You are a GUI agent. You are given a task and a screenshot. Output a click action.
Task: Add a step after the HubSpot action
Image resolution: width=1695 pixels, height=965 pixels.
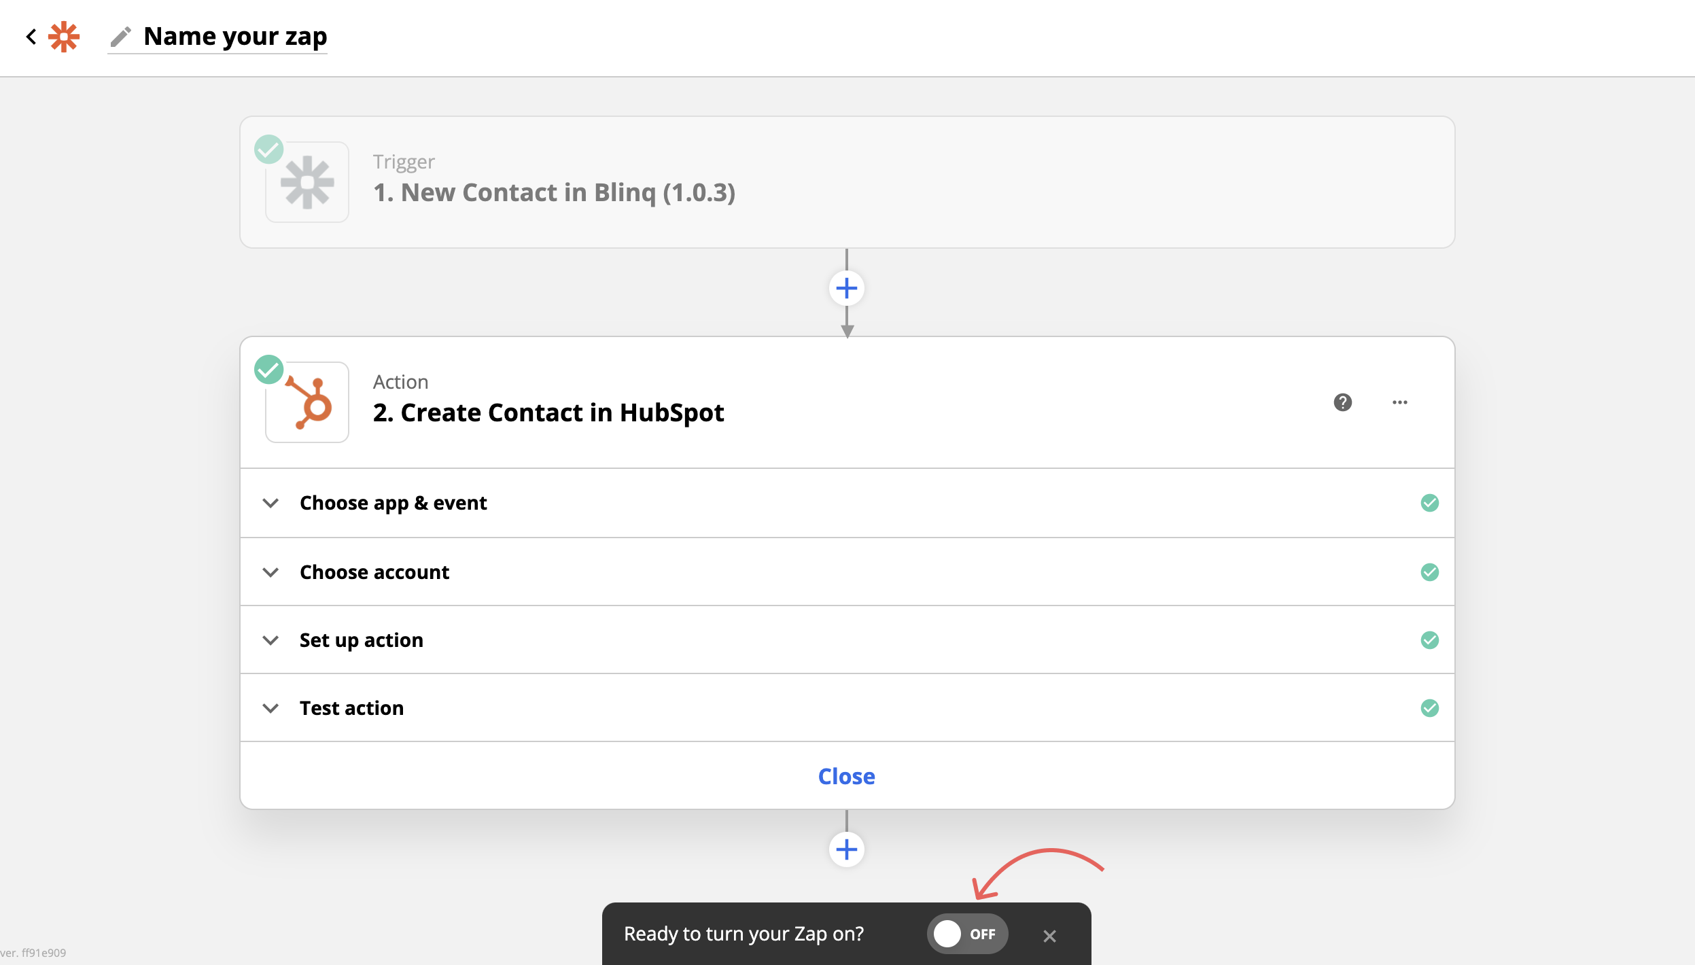(846, 849)
